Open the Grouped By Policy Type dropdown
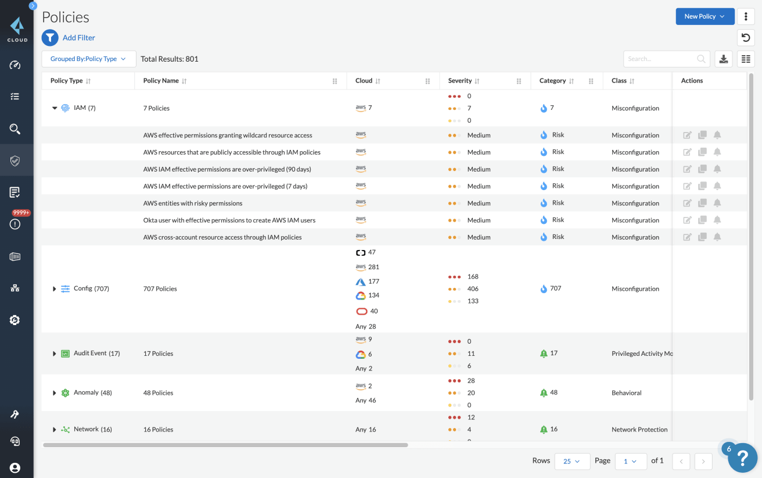762x478 pixels. 88,59
